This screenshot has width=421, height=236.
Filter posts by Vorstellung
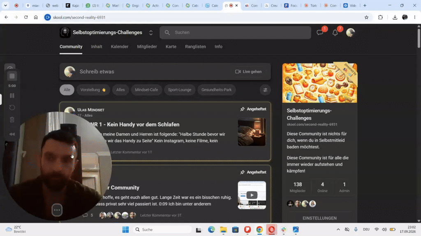pos(93,90)
